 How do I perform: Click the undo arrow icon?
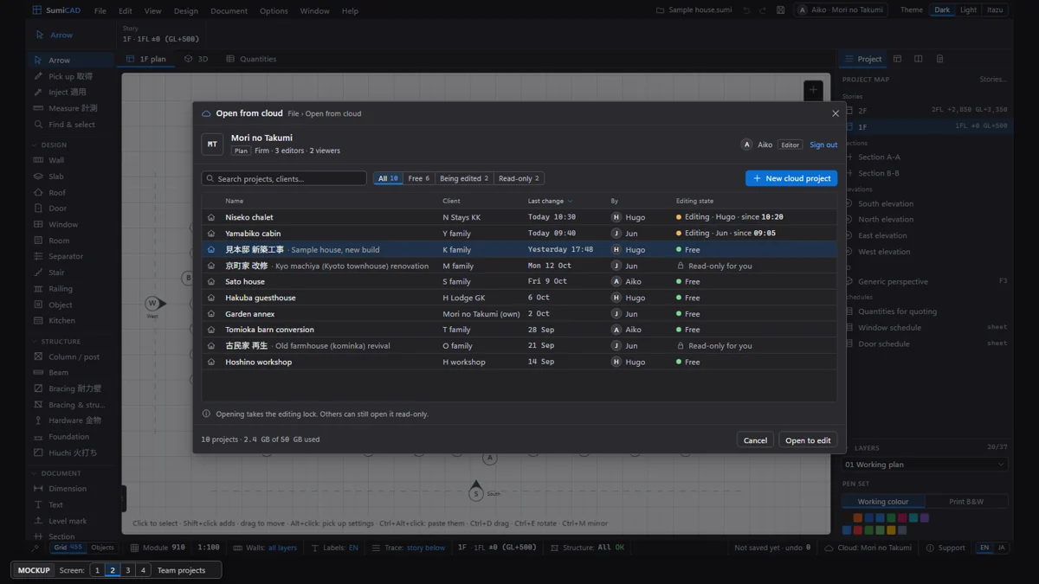746,10
